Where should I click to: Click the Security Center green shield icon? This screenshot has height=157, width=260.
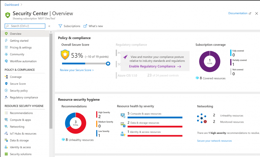(8, 15)
